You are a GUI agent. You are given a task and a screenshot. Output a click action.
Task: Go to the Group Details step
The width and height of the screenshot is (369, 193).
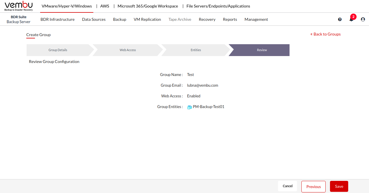58,50
